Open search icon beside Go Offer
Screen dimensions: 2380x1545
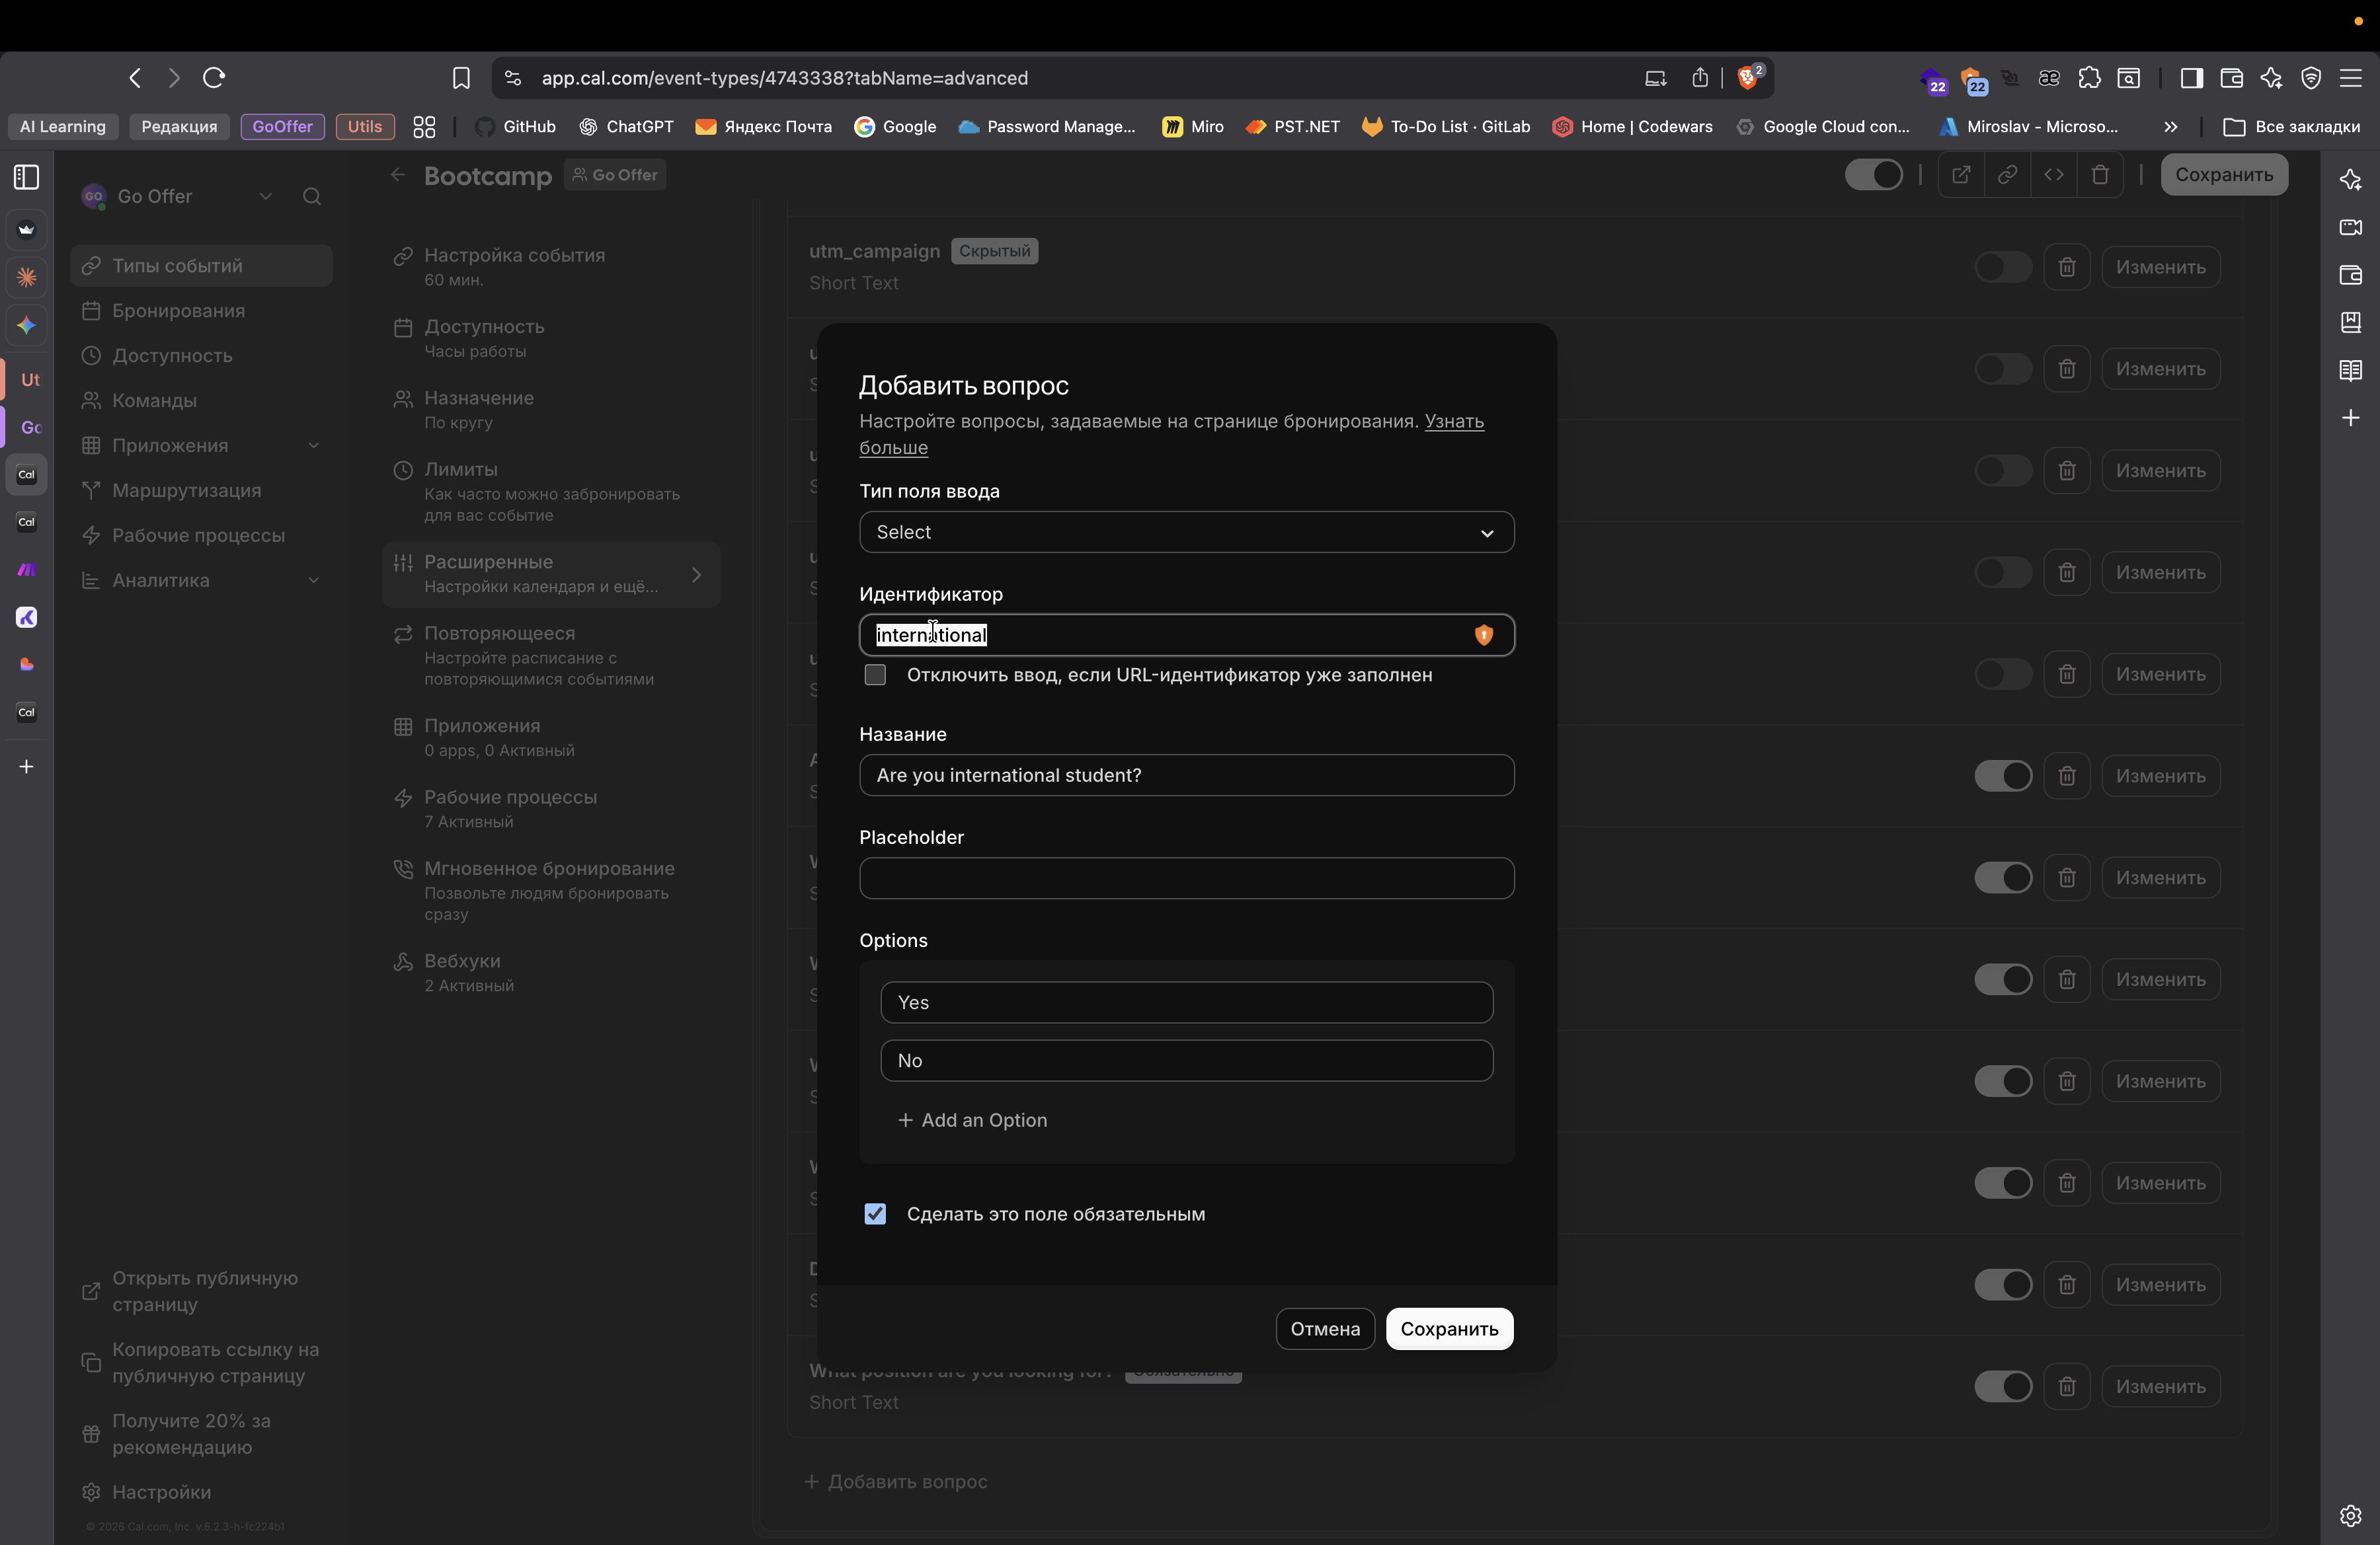[x=312, y=197]
